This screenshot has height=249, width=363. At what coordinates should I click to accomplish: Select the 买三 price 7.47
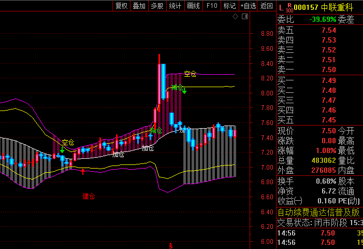point(329,100)
